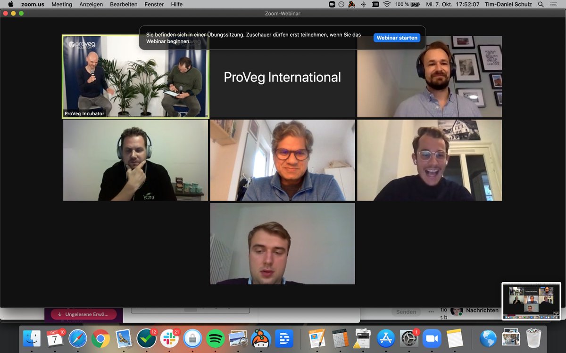
Task: Select the ProVeg International name tile
Action: 283,77
